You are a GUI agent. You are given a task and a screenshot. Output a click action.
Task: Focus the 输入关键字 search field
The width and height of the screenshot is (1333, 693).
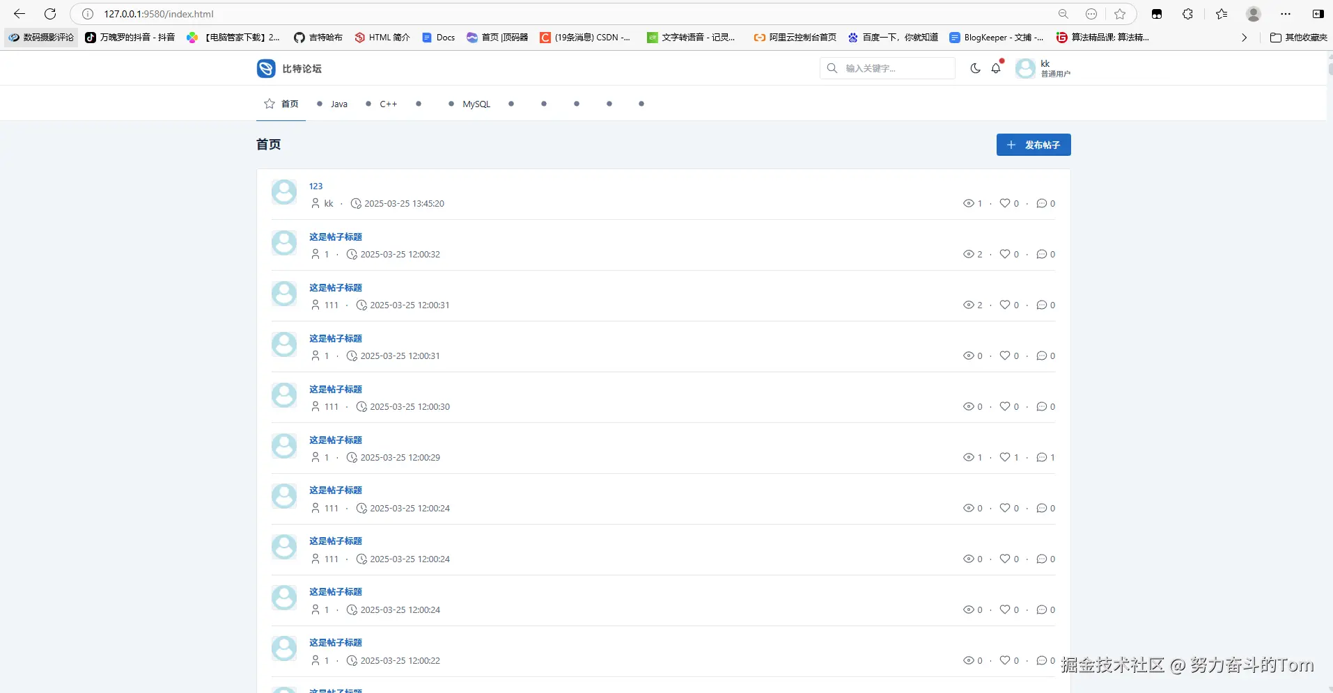(x=887, y=68)
